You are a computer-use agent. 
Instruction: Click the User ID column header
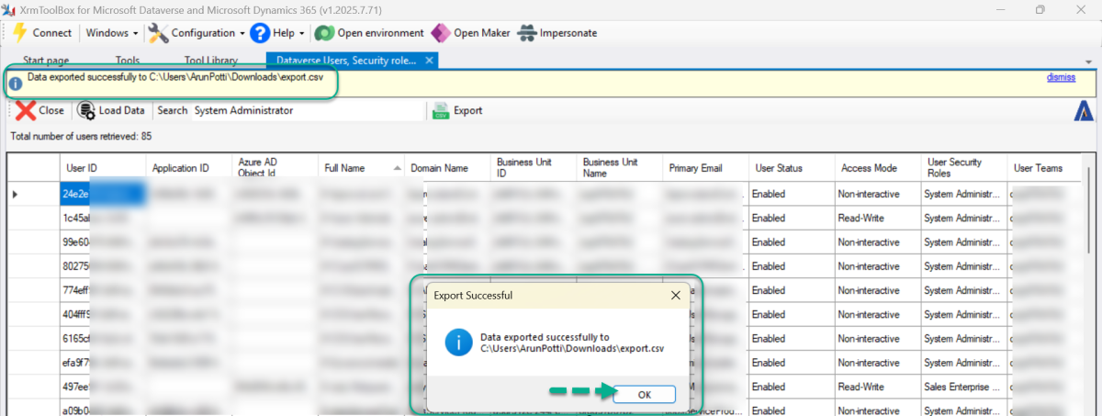[x=101, y=168]
